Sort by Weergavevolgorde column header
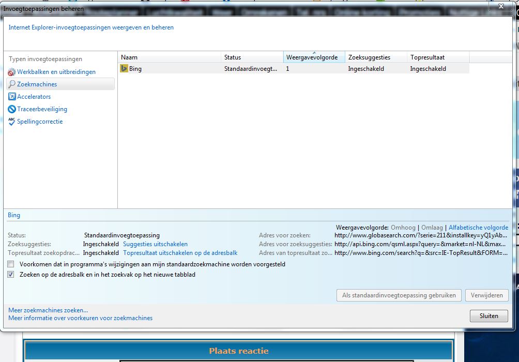This screenshot has width=519, height=362. (x=314, y=57)
